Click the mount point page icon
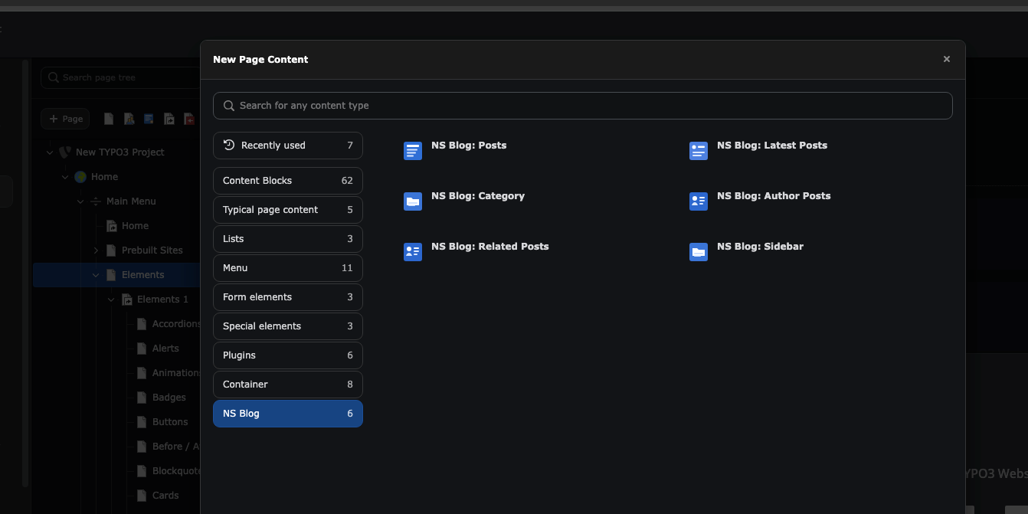The image size is (1028, 514). tap(169, 119)
